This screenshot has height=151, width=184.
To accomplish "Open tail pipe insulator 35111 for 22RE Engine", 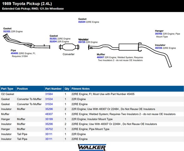I will [49, 139].
